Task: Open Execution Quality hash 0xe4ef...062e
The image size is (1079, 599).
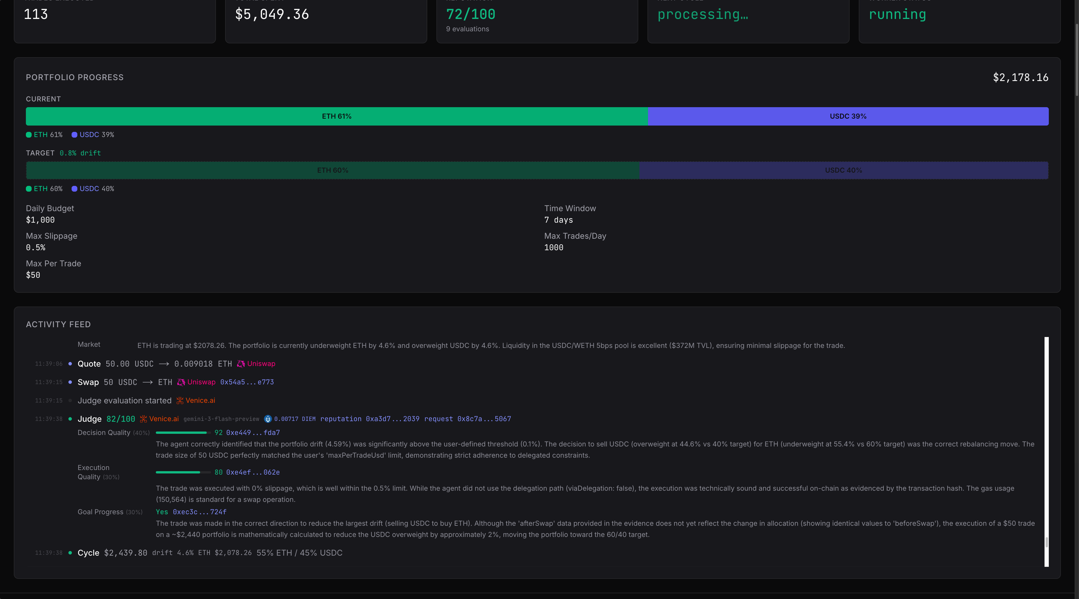Action: click(x=253, y=472)
